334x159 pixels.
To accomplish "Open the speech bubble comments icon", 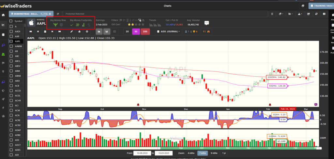I will [x=206, y=23].
